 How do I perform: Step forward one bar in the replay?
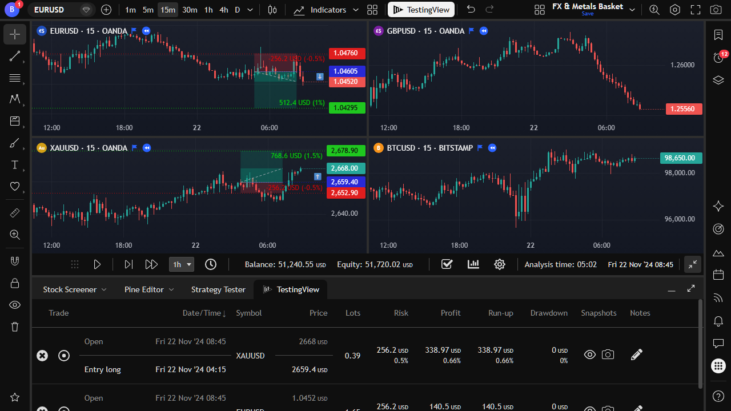(x=128, y=264)
